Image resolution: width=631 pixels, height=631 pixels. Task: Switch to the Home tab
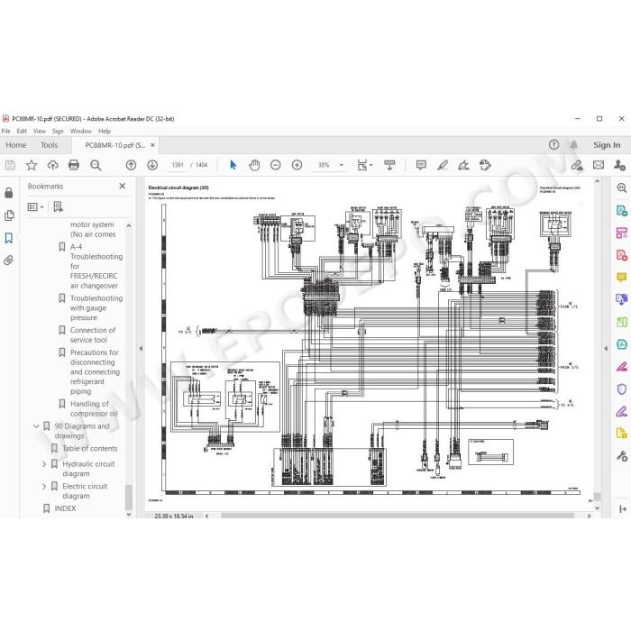tap(16, 145)
